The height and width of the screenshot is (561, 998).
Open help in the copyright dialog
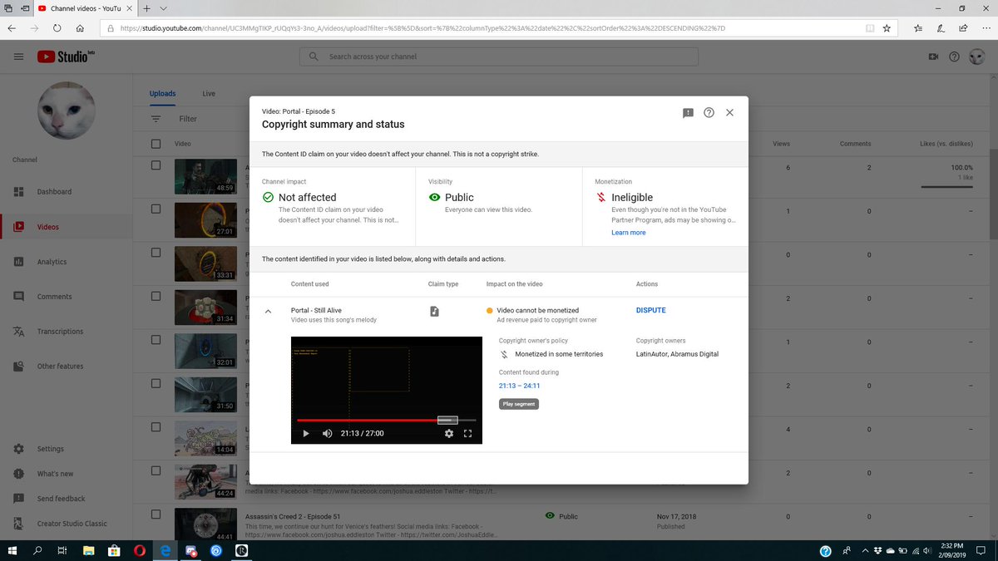tap(709, 113)
